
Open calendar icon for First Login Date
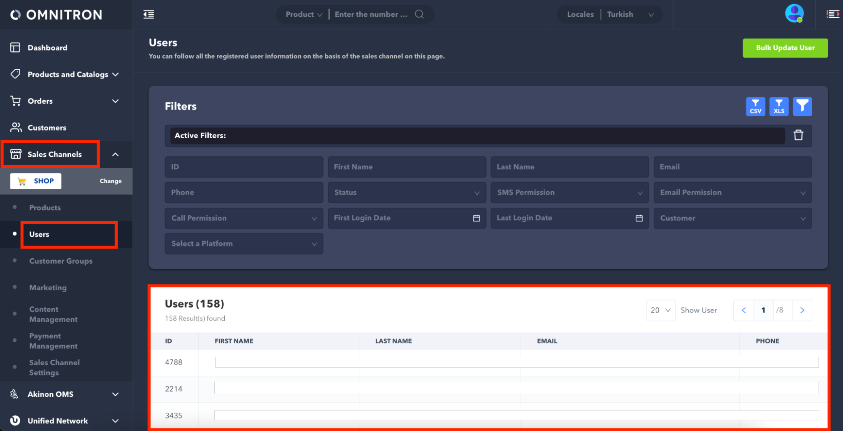coord(476,218)
